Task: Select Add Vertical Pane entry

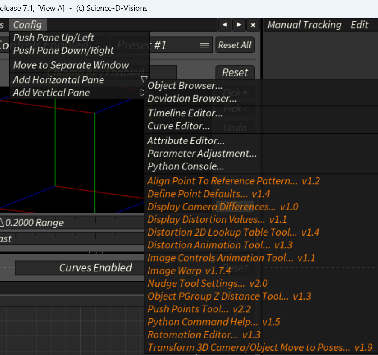Action: [77, 93]
